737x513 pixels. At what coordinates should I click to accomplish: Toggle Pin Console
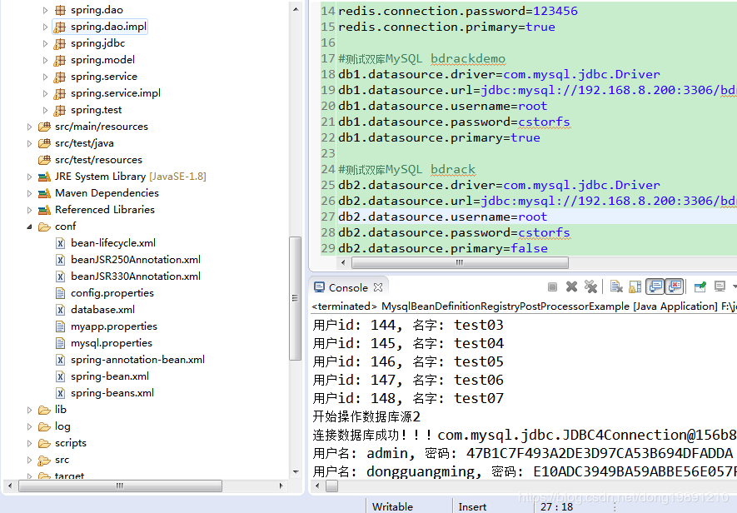700,286
